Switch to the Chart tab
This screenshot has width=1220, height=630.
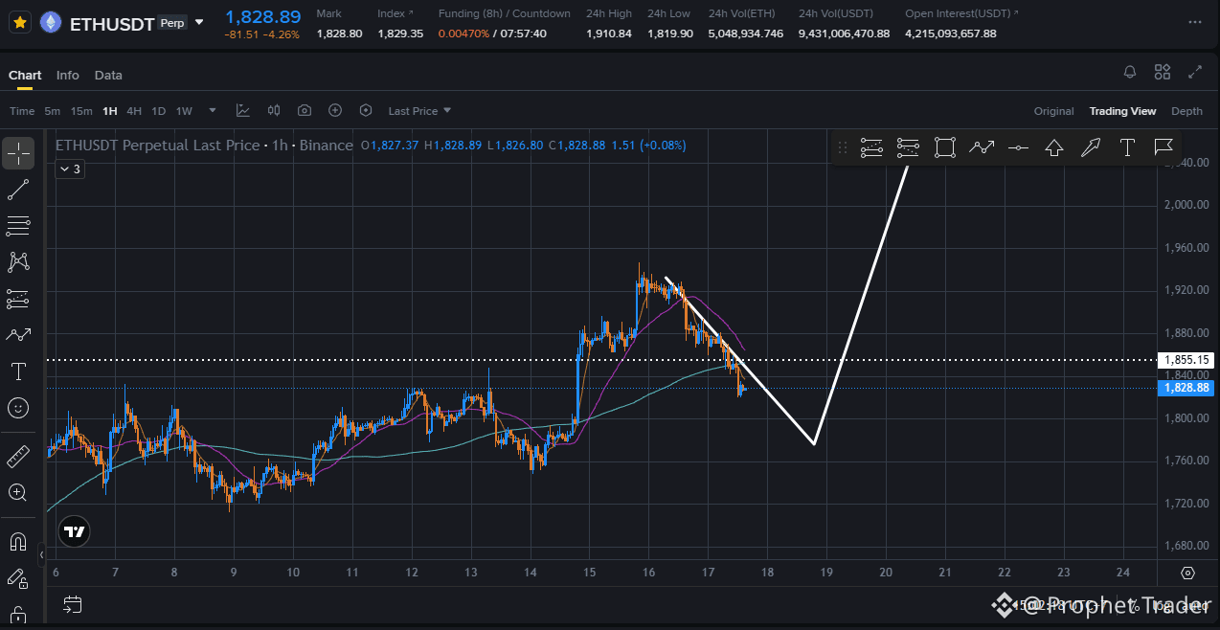[x=25, y=75]
